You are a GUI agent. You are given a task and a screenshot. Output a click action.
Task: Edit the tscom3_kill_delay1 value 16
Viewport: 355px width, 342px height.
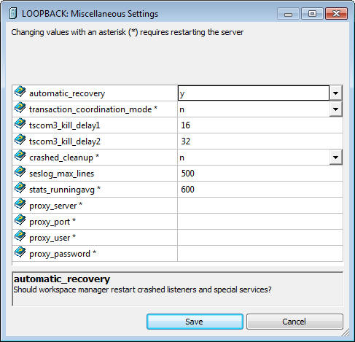(x=260, y=125)
